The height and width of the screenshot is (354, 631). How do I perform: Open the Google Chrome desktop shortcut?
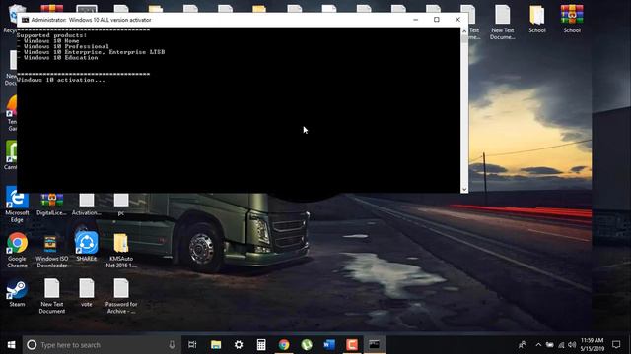click(17, 250)
